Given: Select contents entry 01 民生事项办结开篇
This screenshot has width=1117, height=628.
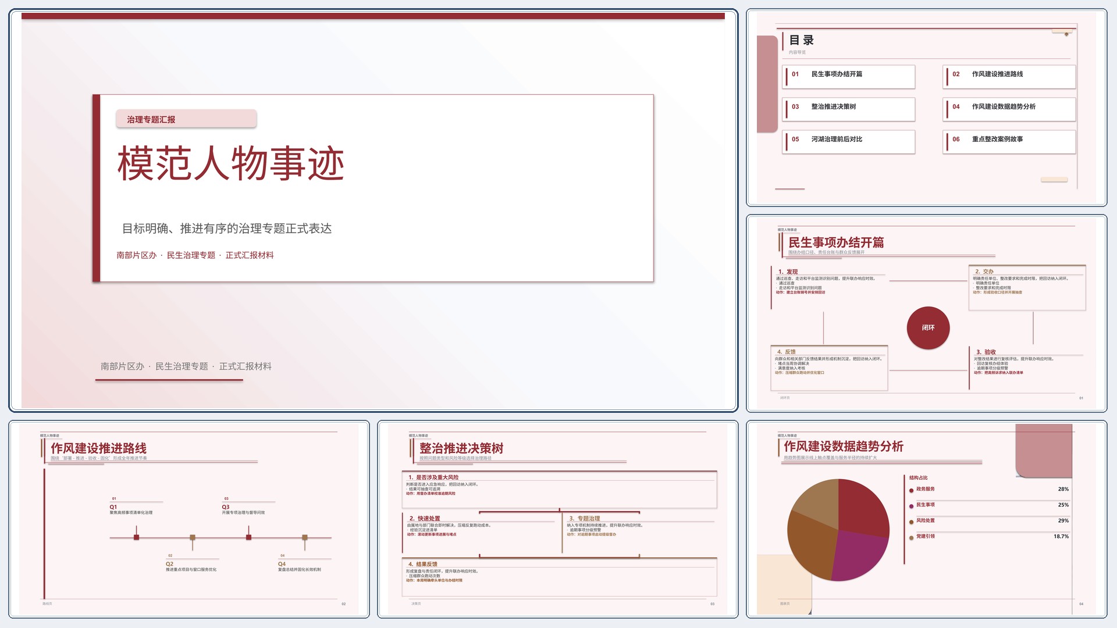Looking at the screenshot, I should (x=849, y=77).
